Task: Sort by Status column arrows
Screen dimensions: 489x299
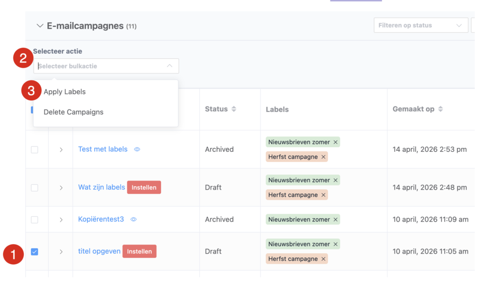Action: (x=234, y=109)
